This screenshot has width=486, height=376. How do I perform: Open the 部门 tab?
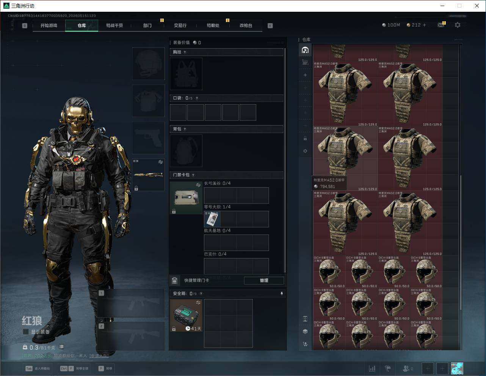coord(147,25)
